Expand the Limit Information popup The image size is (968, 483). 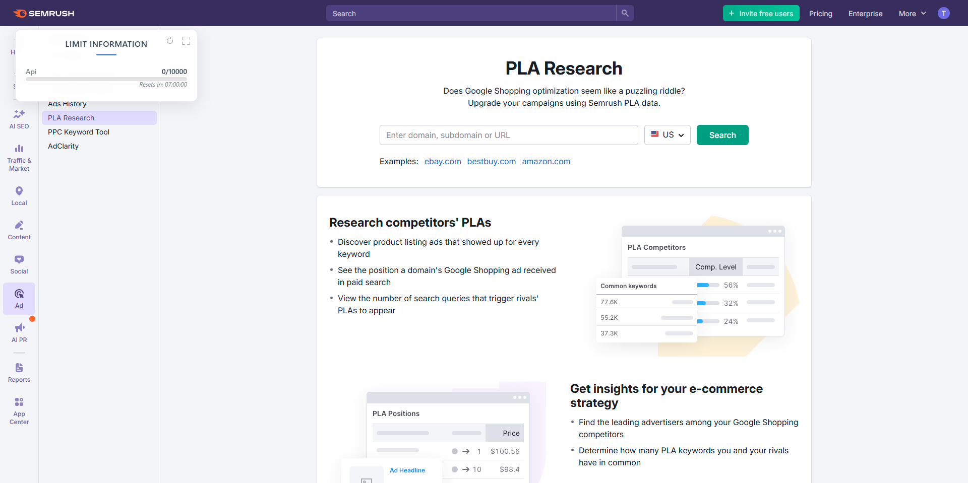(x=186, y=41)
